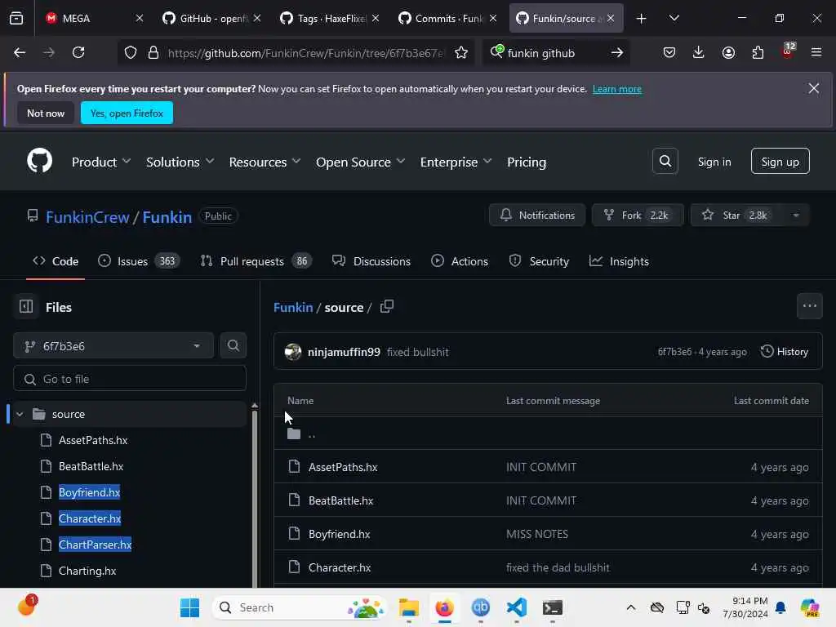Expand the Open Source dropdown
This screenshot has width=836, height=627.
360,162
